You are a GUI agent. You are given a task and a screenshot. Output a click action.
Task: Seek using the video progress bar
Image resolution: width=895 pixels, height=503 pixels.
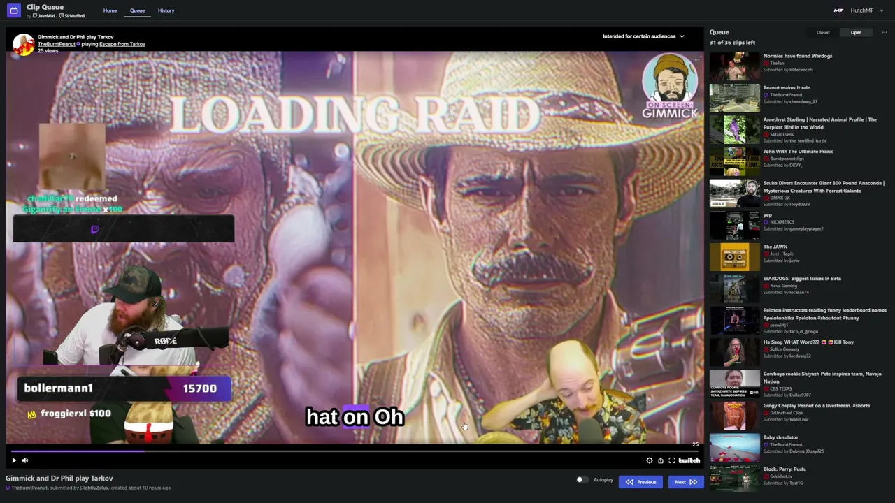[355, 451]
